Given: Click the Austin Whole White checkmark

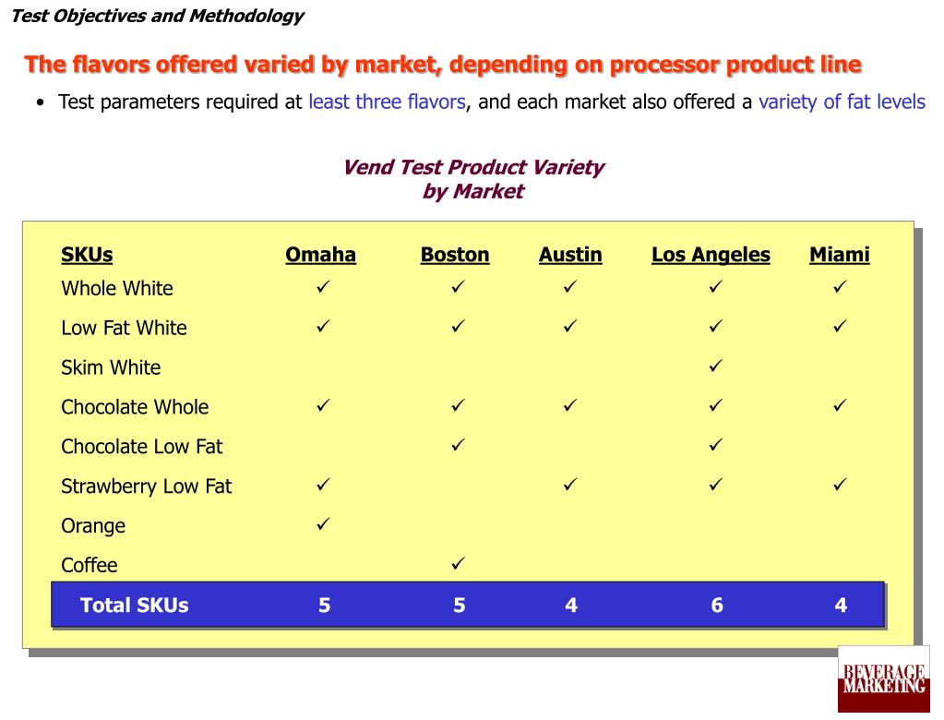Looking at the screenshot, I should [x=570, y=286].
